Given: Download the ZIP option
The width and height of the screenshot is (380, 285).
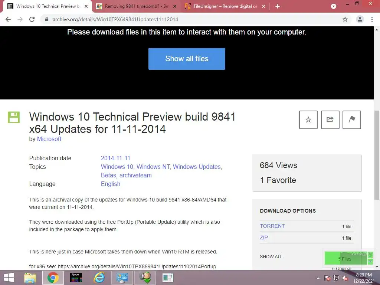Looking at the screenshot, I should tap(264, 238).
